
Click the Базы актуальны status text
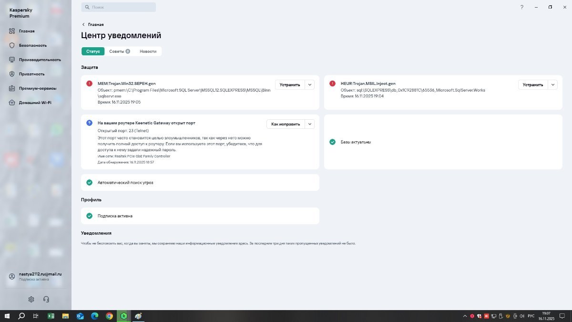pyautogui.click(x=356, y=142)
